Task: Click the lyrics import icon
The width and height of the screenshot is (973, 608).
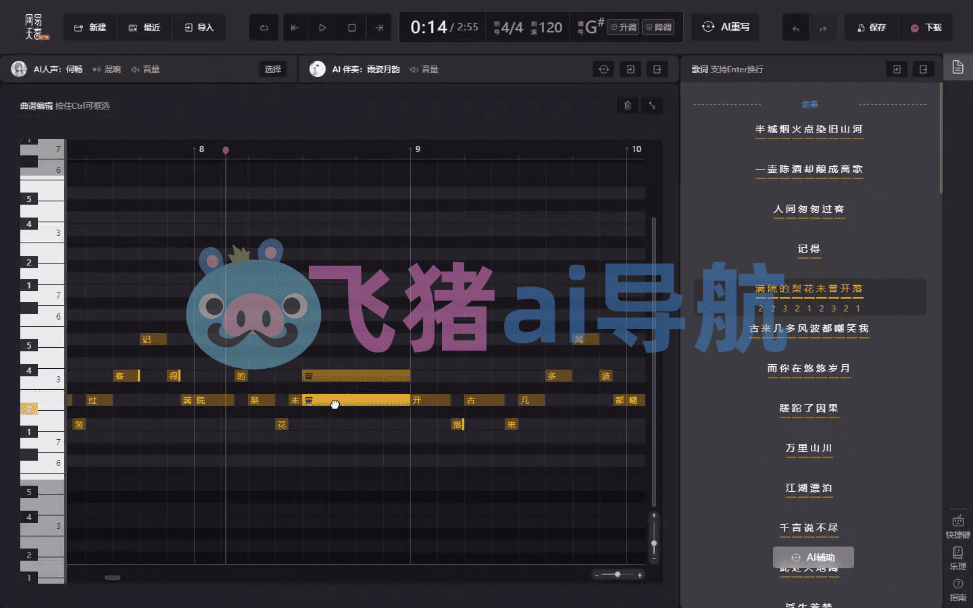Action: (x=897, y=69)
